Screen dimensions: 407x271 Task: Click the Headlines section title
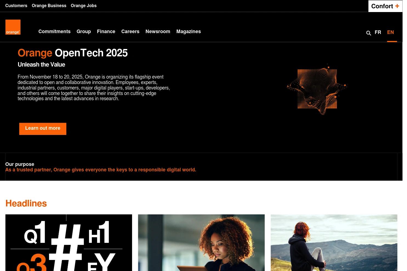tap(26, 204)
